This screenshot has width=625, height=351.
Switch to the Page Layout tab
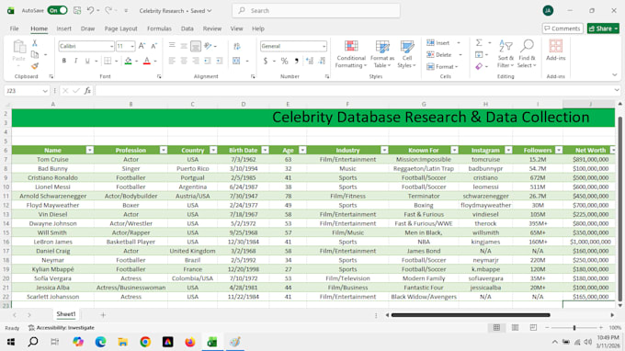(x=120, y=28)
